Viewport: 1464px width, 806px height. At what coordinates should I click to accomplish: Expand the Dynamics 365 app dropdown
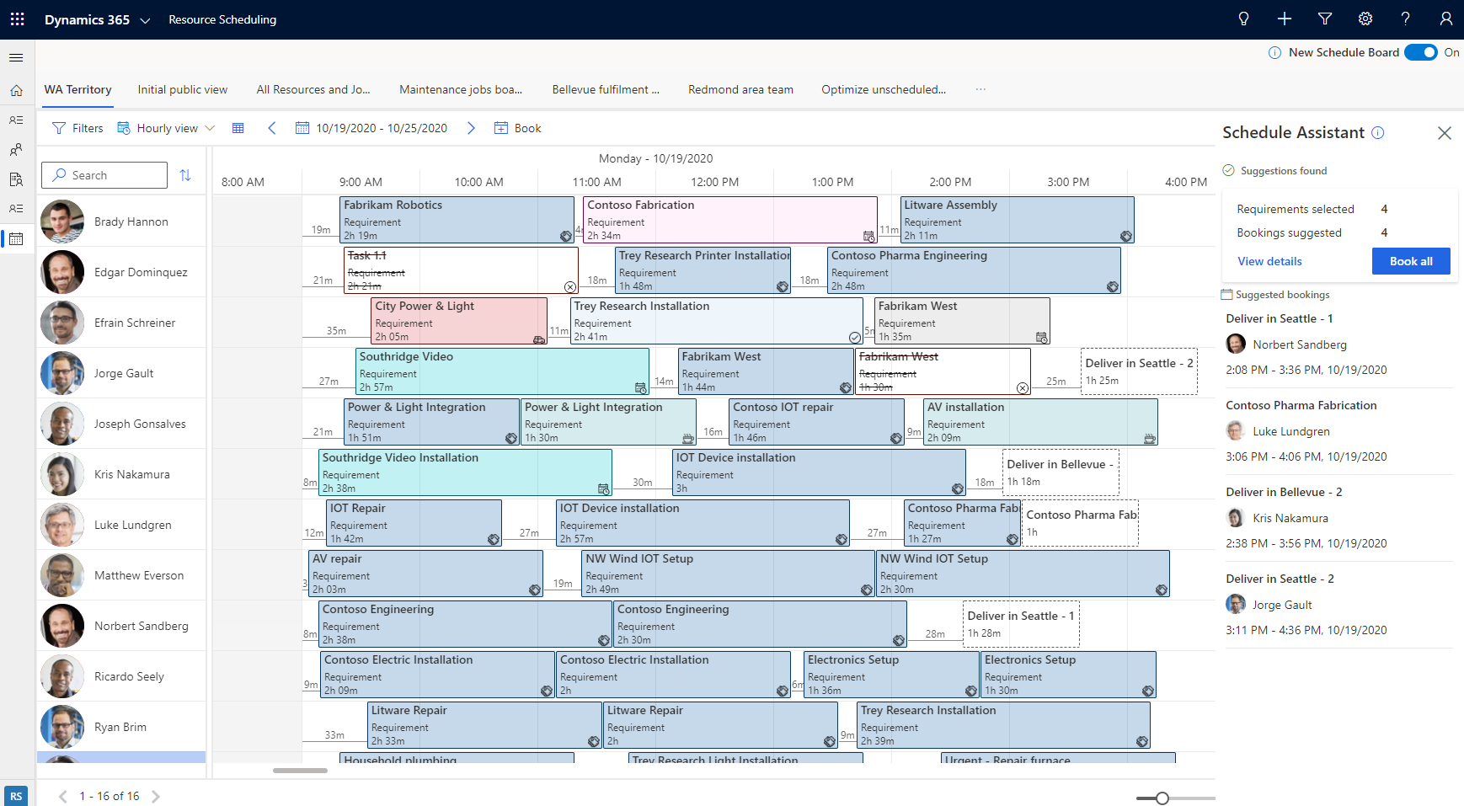(145, 20)
